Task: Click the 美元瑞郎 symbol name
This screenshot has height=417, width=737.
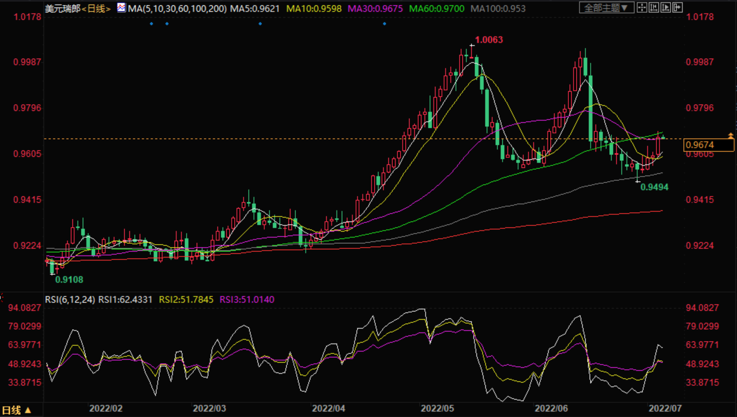Action: [x=63, y=9]
